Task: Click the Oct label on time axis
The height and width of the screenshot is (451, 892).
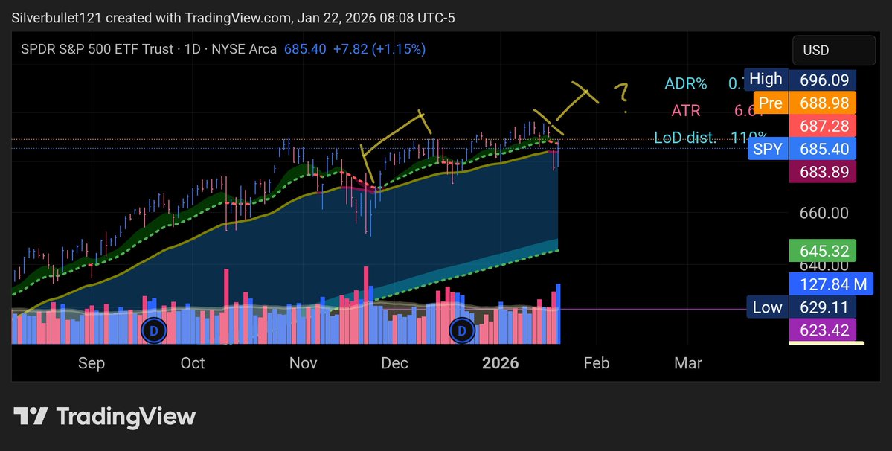Action: [x=193, y=363]
